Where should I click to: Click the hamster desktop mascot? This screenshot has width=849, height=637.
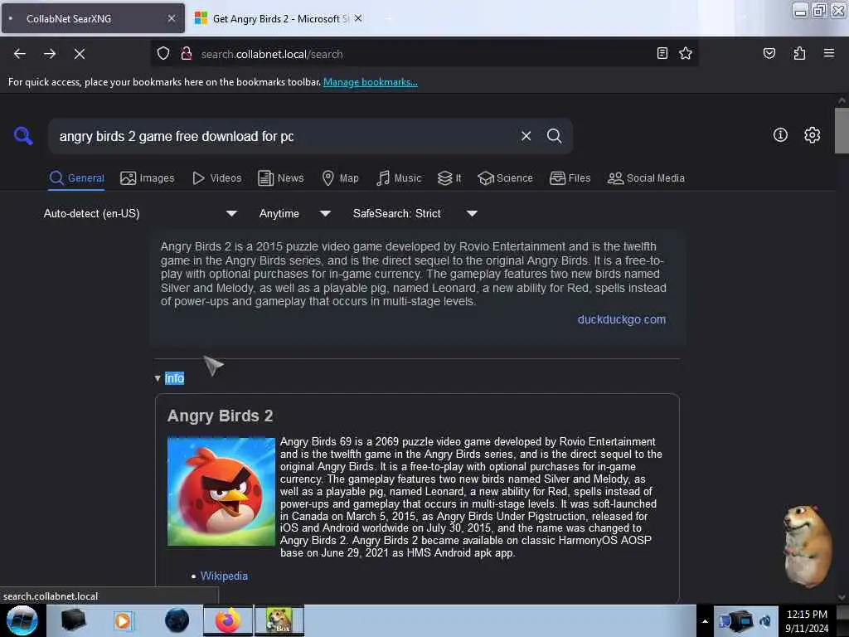click(808, 546)
